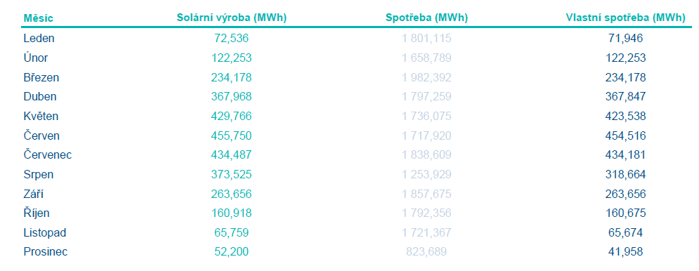The width and height of the screenshot is (699, 271).
Task: Select Prosinec solar production 52,200
Action: [x=231, y=252]
